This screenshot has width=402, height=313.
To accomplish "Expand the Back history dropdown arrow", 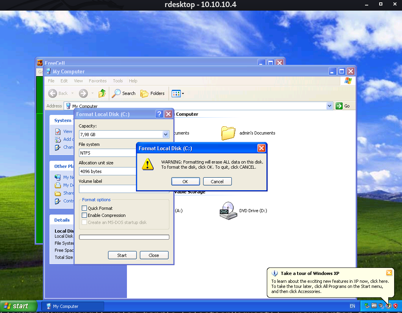I will [x=73, y=93].
